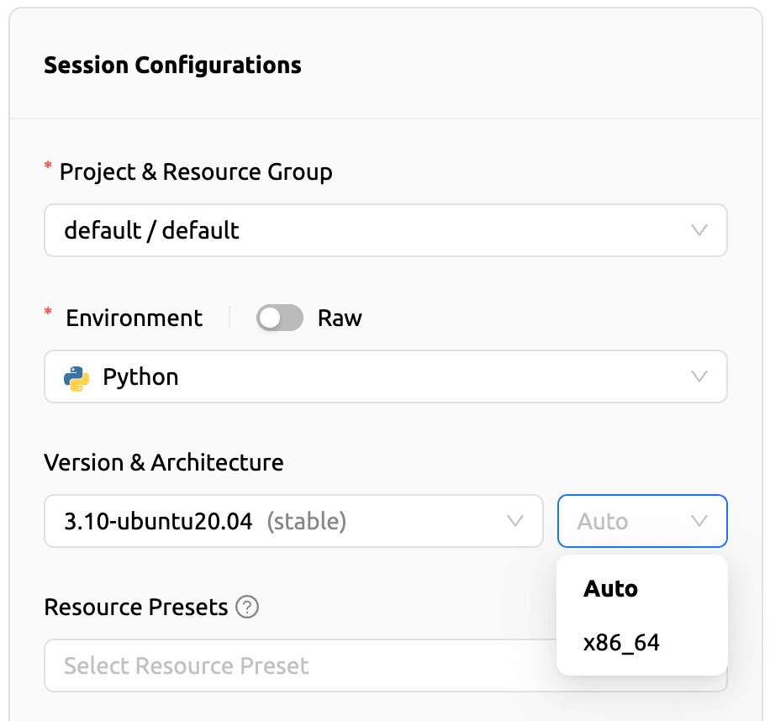Screen dimensions: 770x721
Task: Click the Session Configurations header
Action: tap(172, 65)
